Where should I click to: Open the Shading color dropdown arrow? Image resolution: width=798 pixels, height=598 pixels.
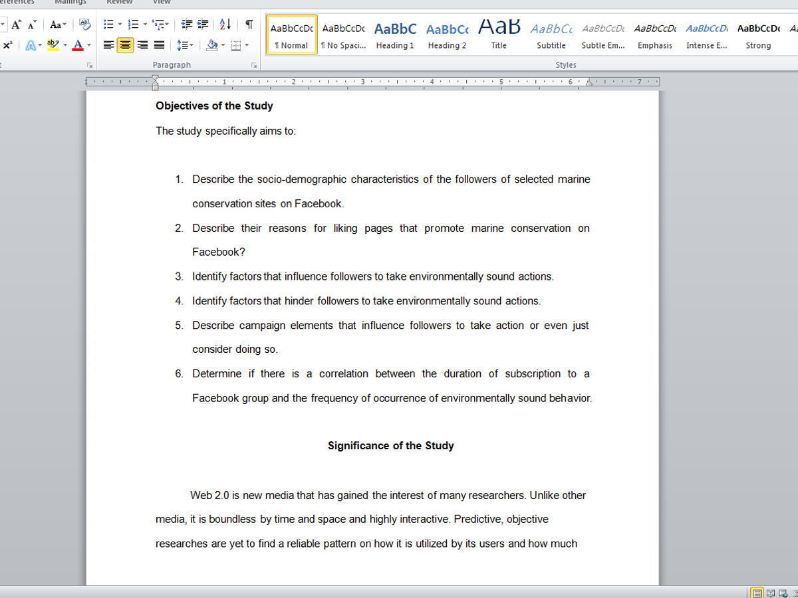point(223,45)
